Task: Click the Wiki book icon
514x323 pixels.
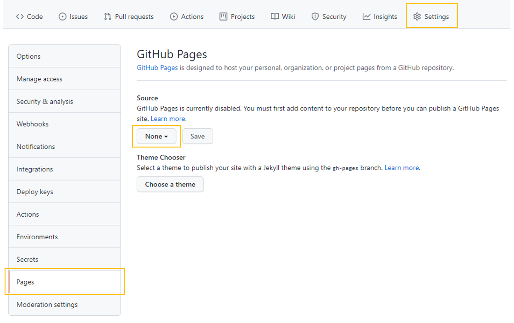Action: click(275, 16)
